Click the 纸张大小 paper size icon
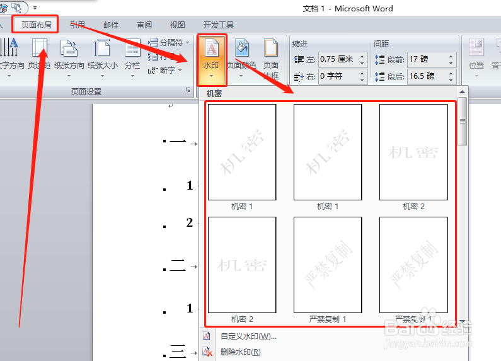 (x=102, y=48)
